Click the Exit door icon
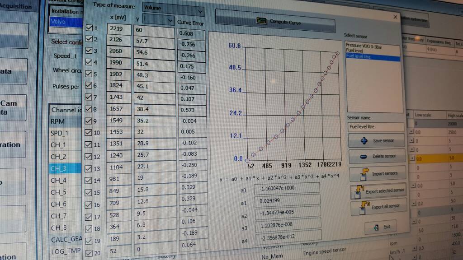 (x=376, y=227)
